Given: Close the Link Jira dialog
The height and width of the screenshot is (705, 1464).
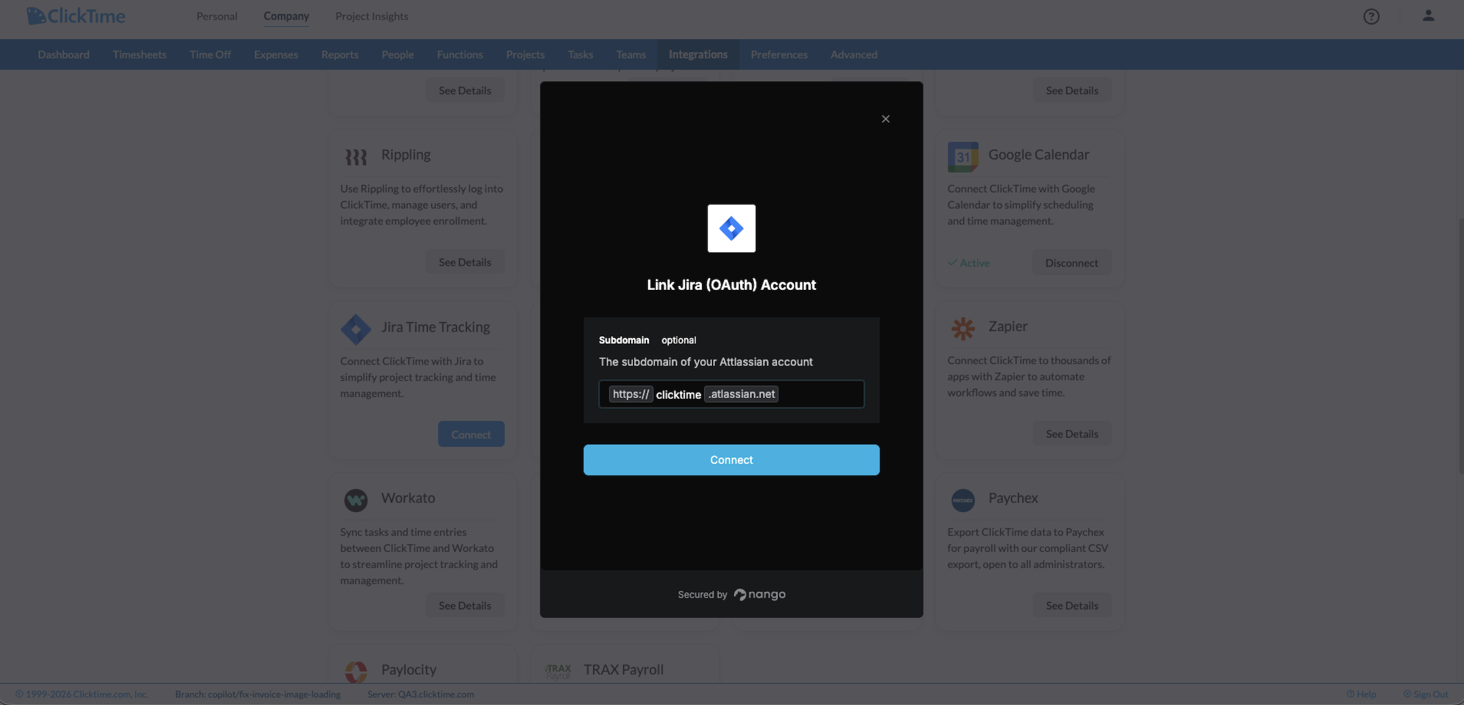Looking at the screenshot, I should pos(885,118).
